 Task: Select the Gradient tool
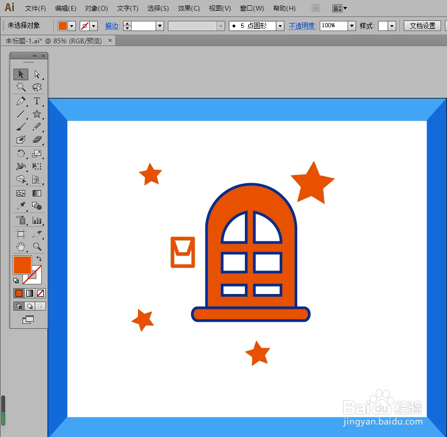coord(37,193)
